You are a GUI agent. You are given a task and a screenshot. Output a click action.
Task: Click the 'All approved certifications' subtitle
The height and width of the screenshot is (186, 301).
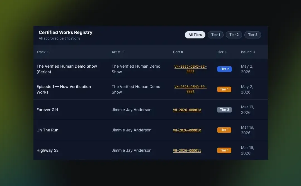click(x=59, y=38)
